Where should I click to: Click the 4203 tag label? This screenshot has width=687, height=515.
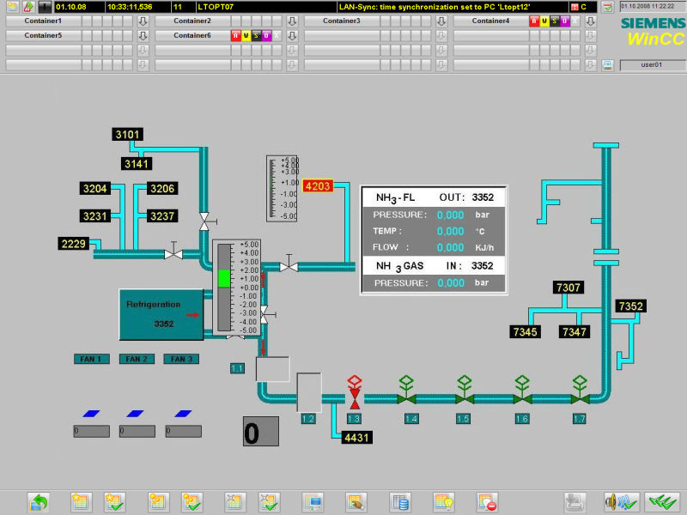[x=318, y=185]
